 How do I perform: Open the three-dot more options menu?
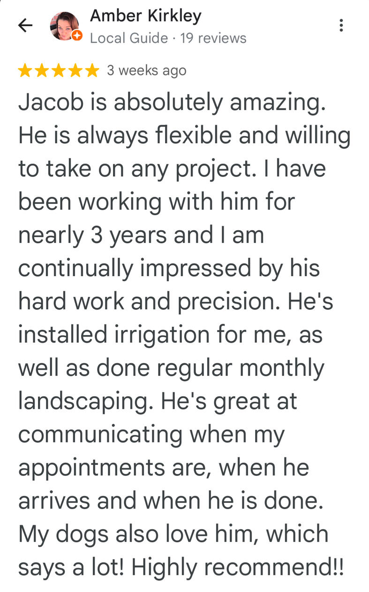[x=341, y=25]
